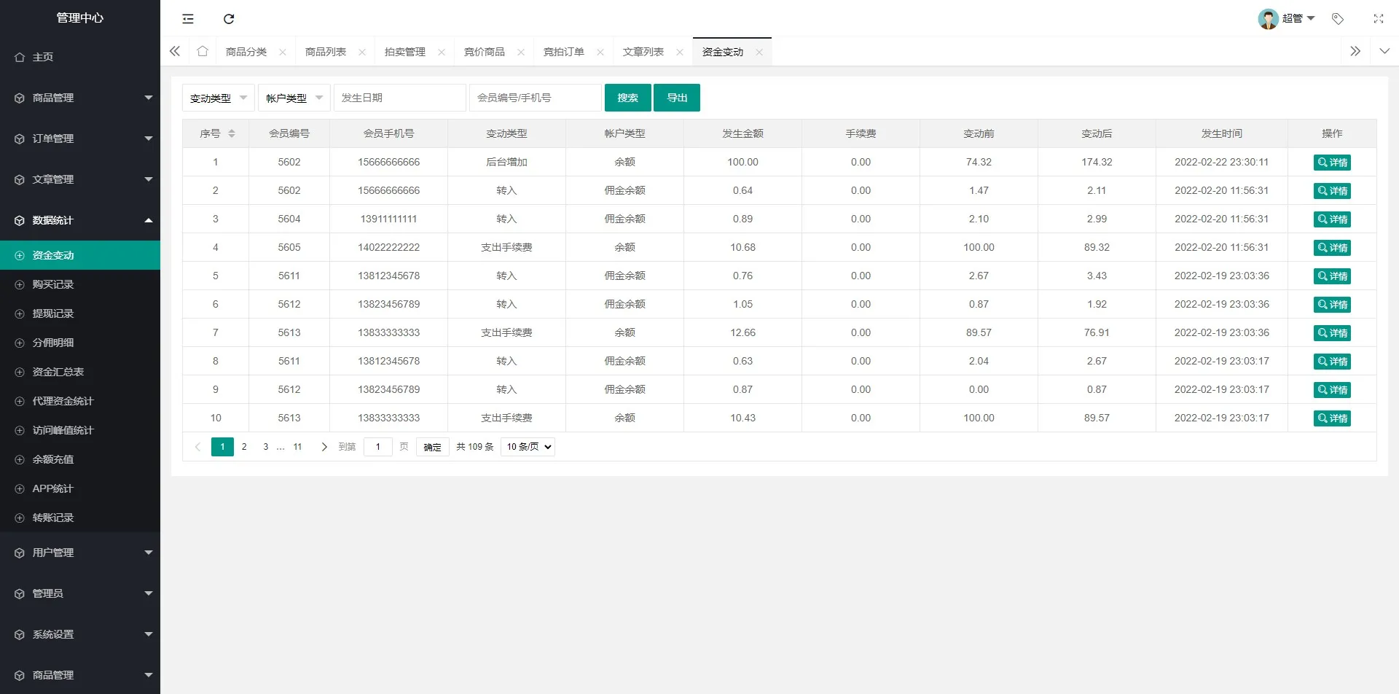1399x694 pixels.
Task: Sort table by 序号 column arrows
Action: [232, 133]
